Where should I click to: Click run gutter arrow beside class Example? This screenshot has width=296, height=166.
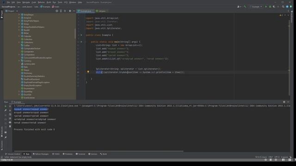point(81,35)
